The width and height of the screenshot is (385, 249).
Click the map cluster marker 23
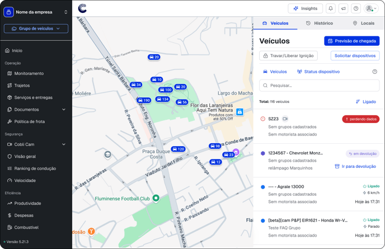tap(228, 154)
